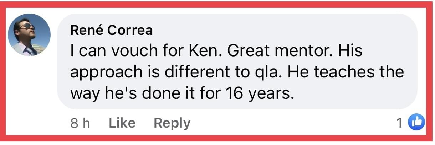Like René Correa's comment
The image size is (435, 145).
coord(122,123)
